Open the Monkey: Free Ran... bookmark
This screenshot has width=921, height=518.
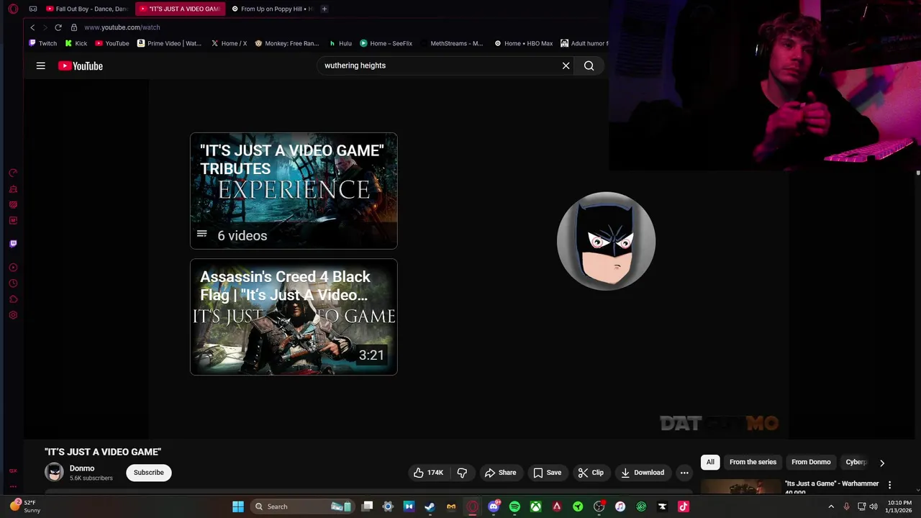pos(286,43)
